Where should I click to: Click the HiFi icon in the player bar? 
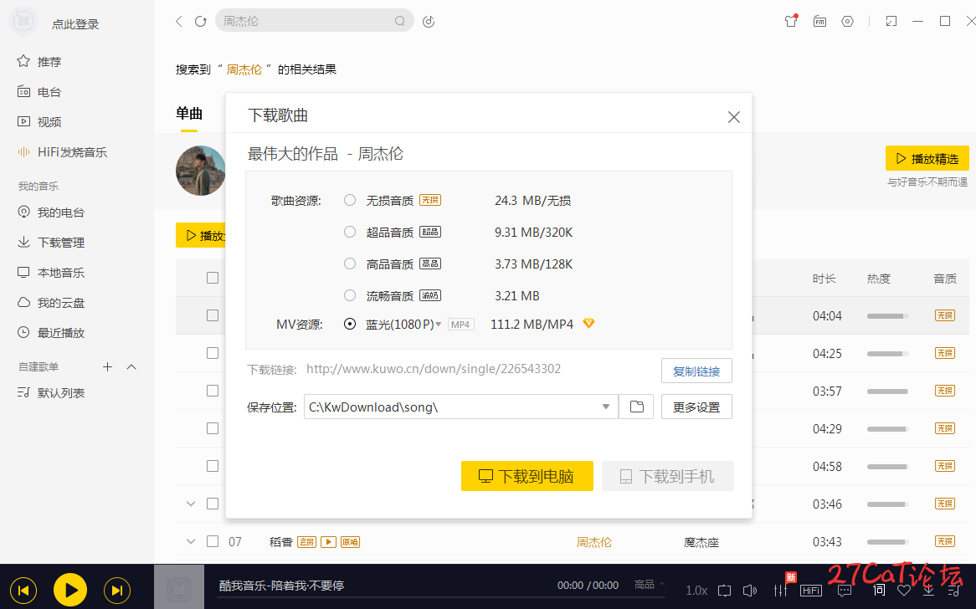[811, 591]
